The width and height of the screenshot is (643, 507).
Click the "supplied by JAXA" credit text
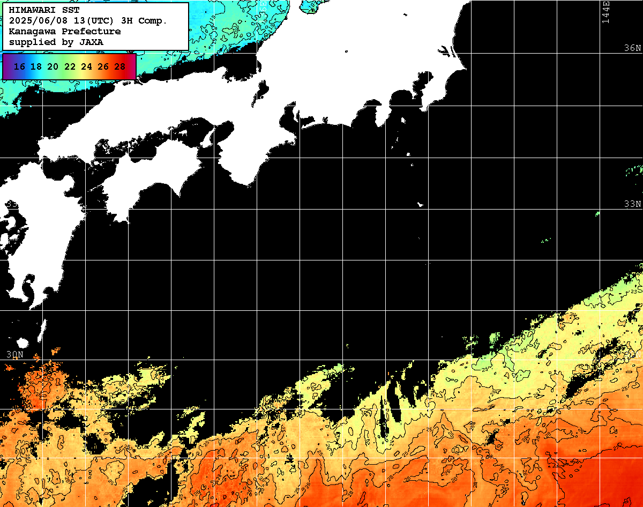pyautogui.click(x=56, y=42)
